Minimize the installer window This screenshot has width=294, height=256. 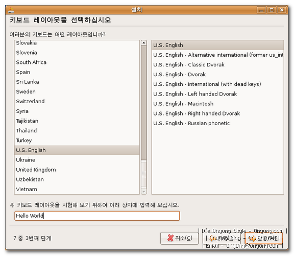point(261,10)
